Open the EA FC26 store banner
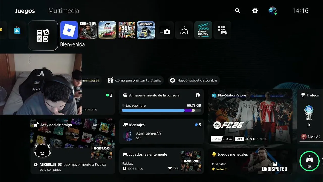Viewport: 323px width, 182px height. pyautogui.click(x=250, y=117)
